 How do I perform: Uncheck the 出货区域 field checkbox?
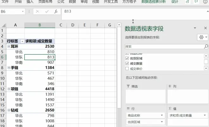127,58
